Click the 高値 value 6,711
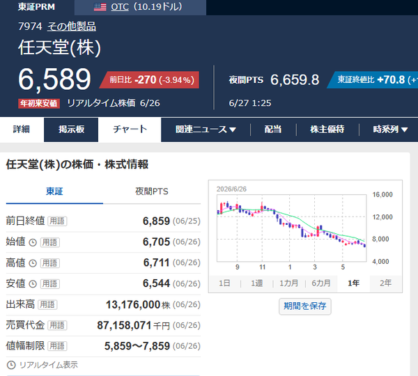The image size is (418, 376). (156, 263)
